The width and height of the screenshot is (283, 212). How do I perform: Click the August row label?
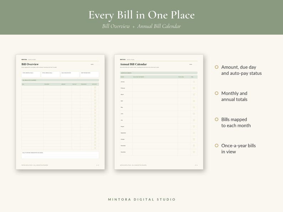(x=122, y=126)
